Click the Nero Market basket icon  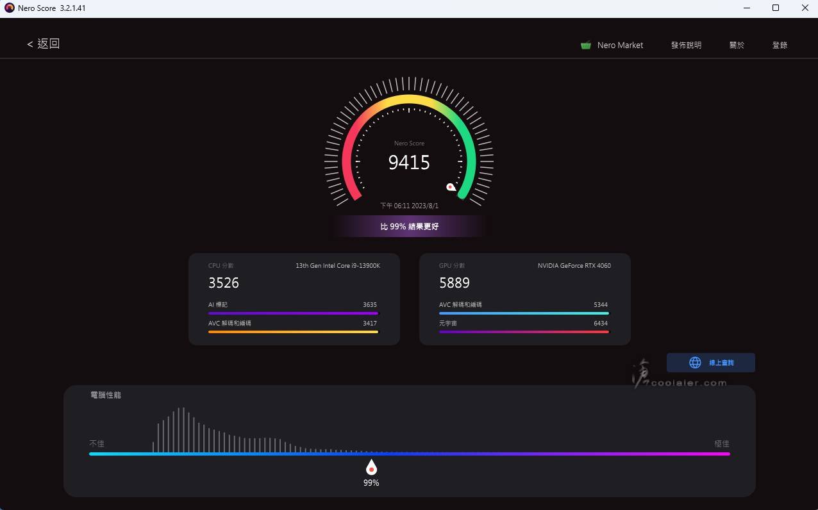[x=585, y=45]
